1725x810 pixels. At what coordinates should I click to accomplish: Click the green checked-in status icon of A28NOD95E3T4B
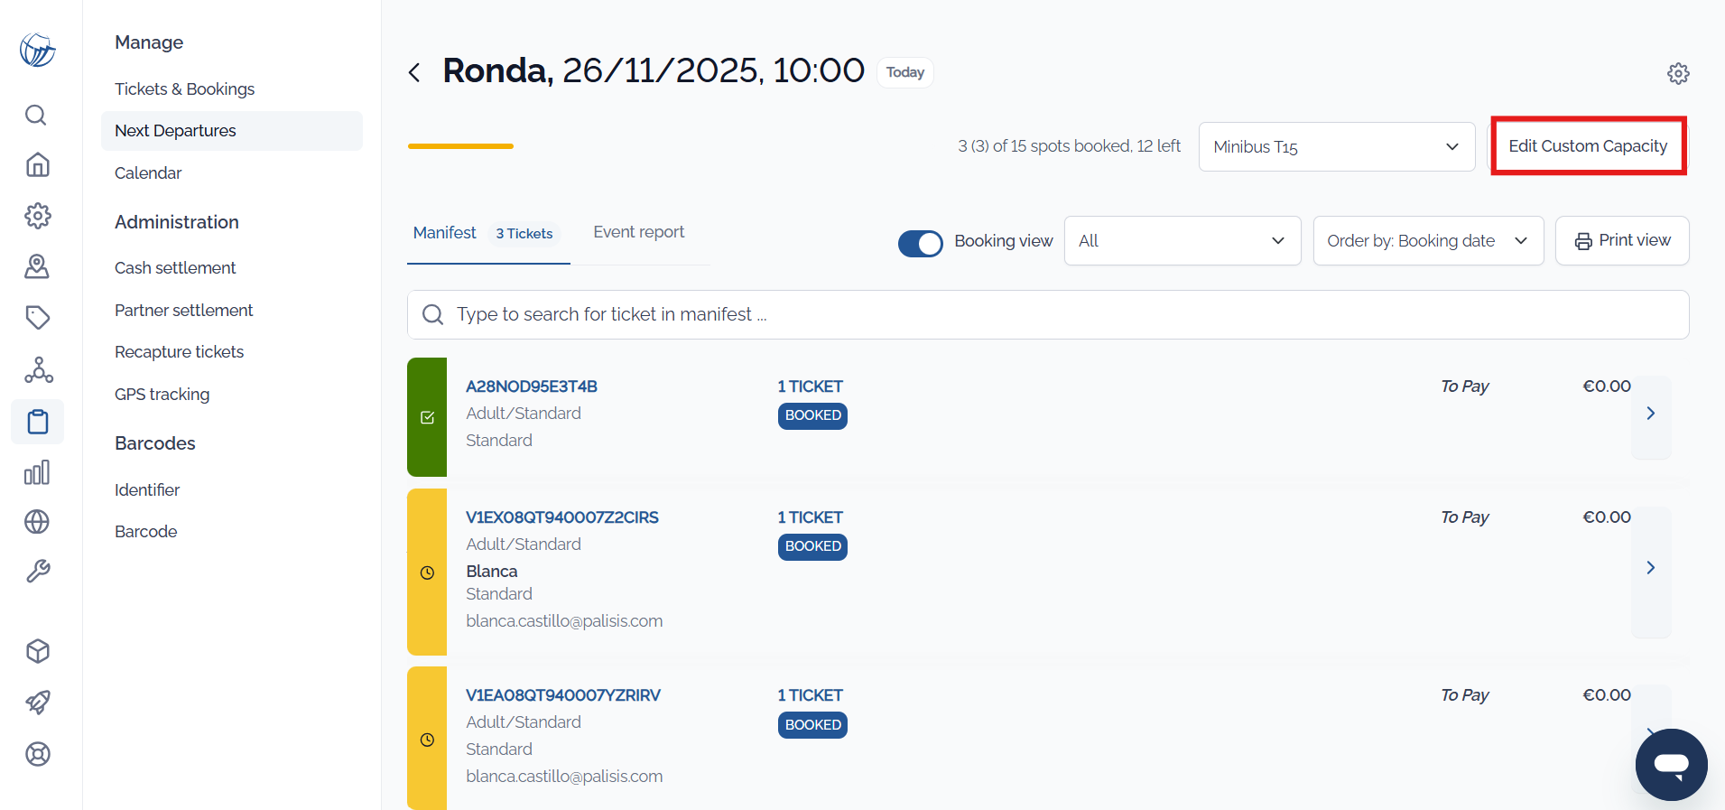coord(427,417)
